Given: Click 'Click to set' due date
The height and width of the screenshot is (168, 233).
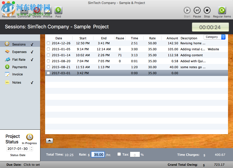Looking at the screenshot, I should 32,165.
